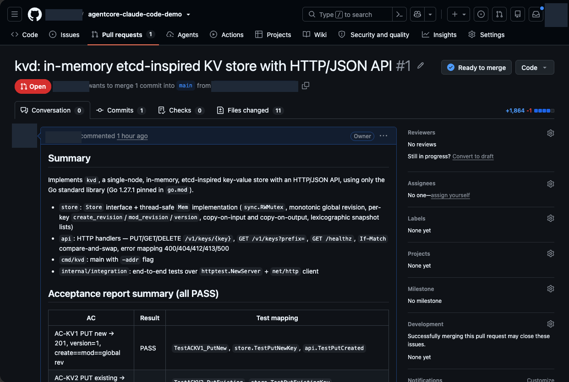Open the create new plus menu
This screenshot has height=382, width=569.
(459, 14)
